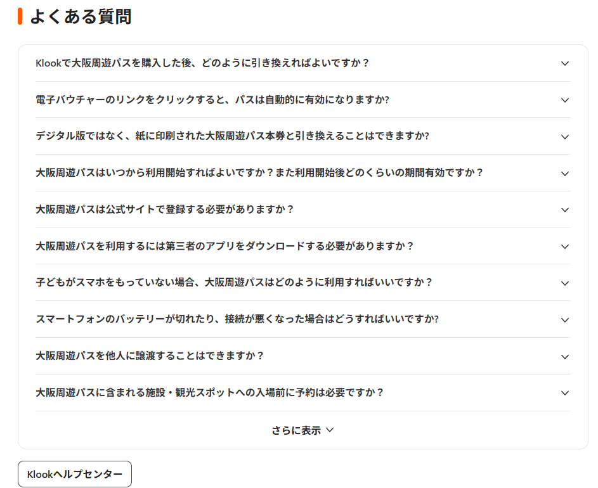
Task: Click question text about downloading 第三者のアプリ
Action: 224,247
